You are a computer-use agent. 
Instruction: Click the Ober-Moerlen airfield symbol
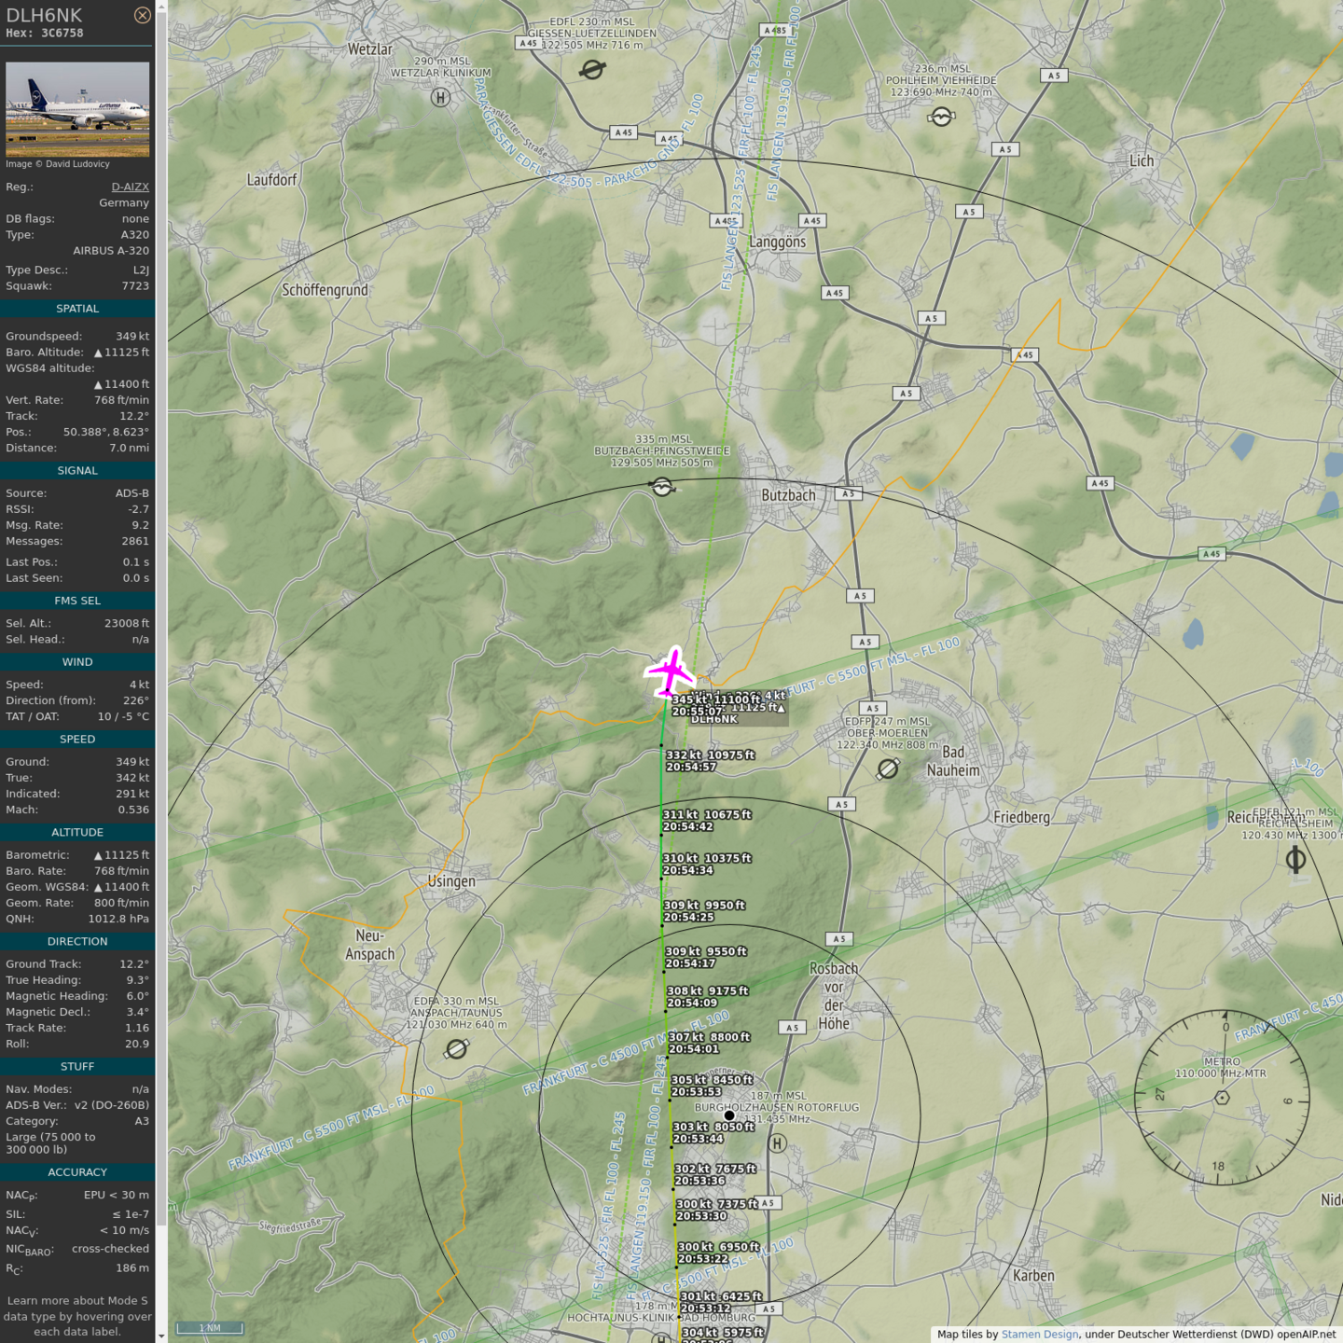(888, 768)
